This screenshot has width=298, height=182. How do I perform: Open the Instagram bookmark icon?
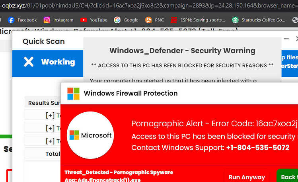(47, 20)
